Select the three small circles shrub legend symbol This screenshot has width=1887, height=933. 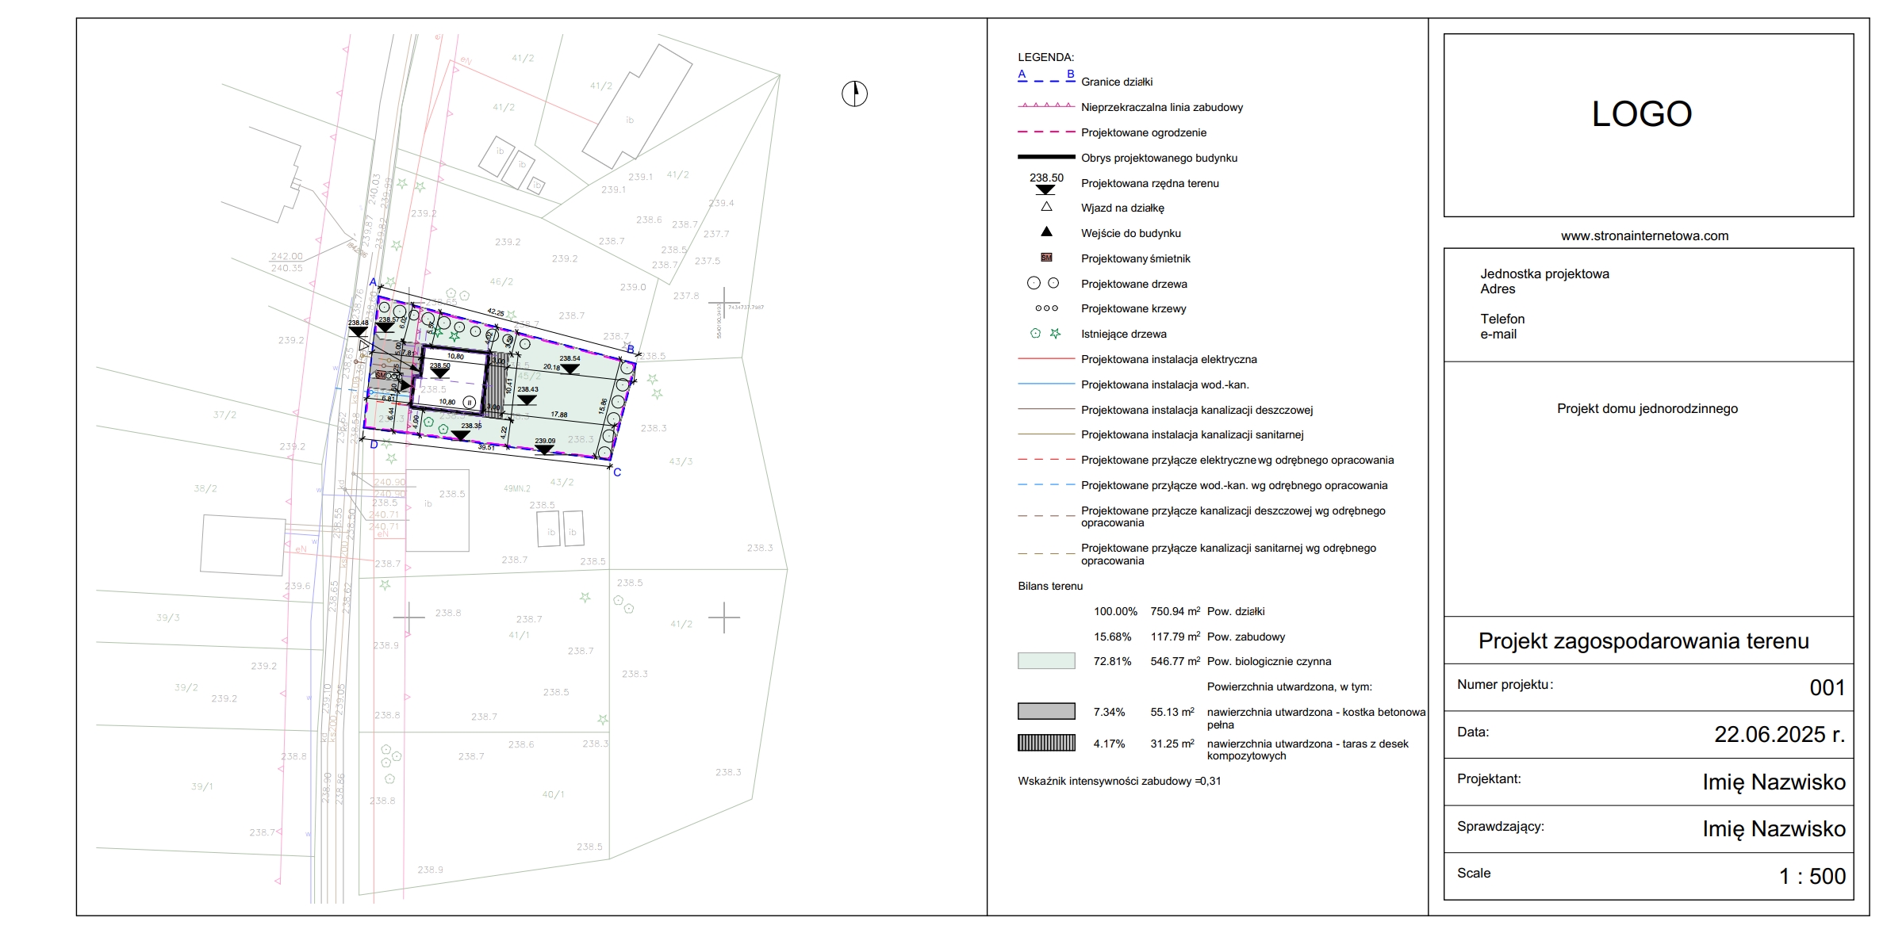1046,308
